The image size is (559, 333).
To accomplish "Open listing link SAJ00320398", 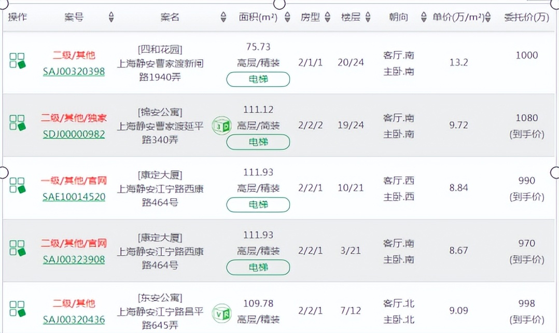I will click(x=74, y=72).
